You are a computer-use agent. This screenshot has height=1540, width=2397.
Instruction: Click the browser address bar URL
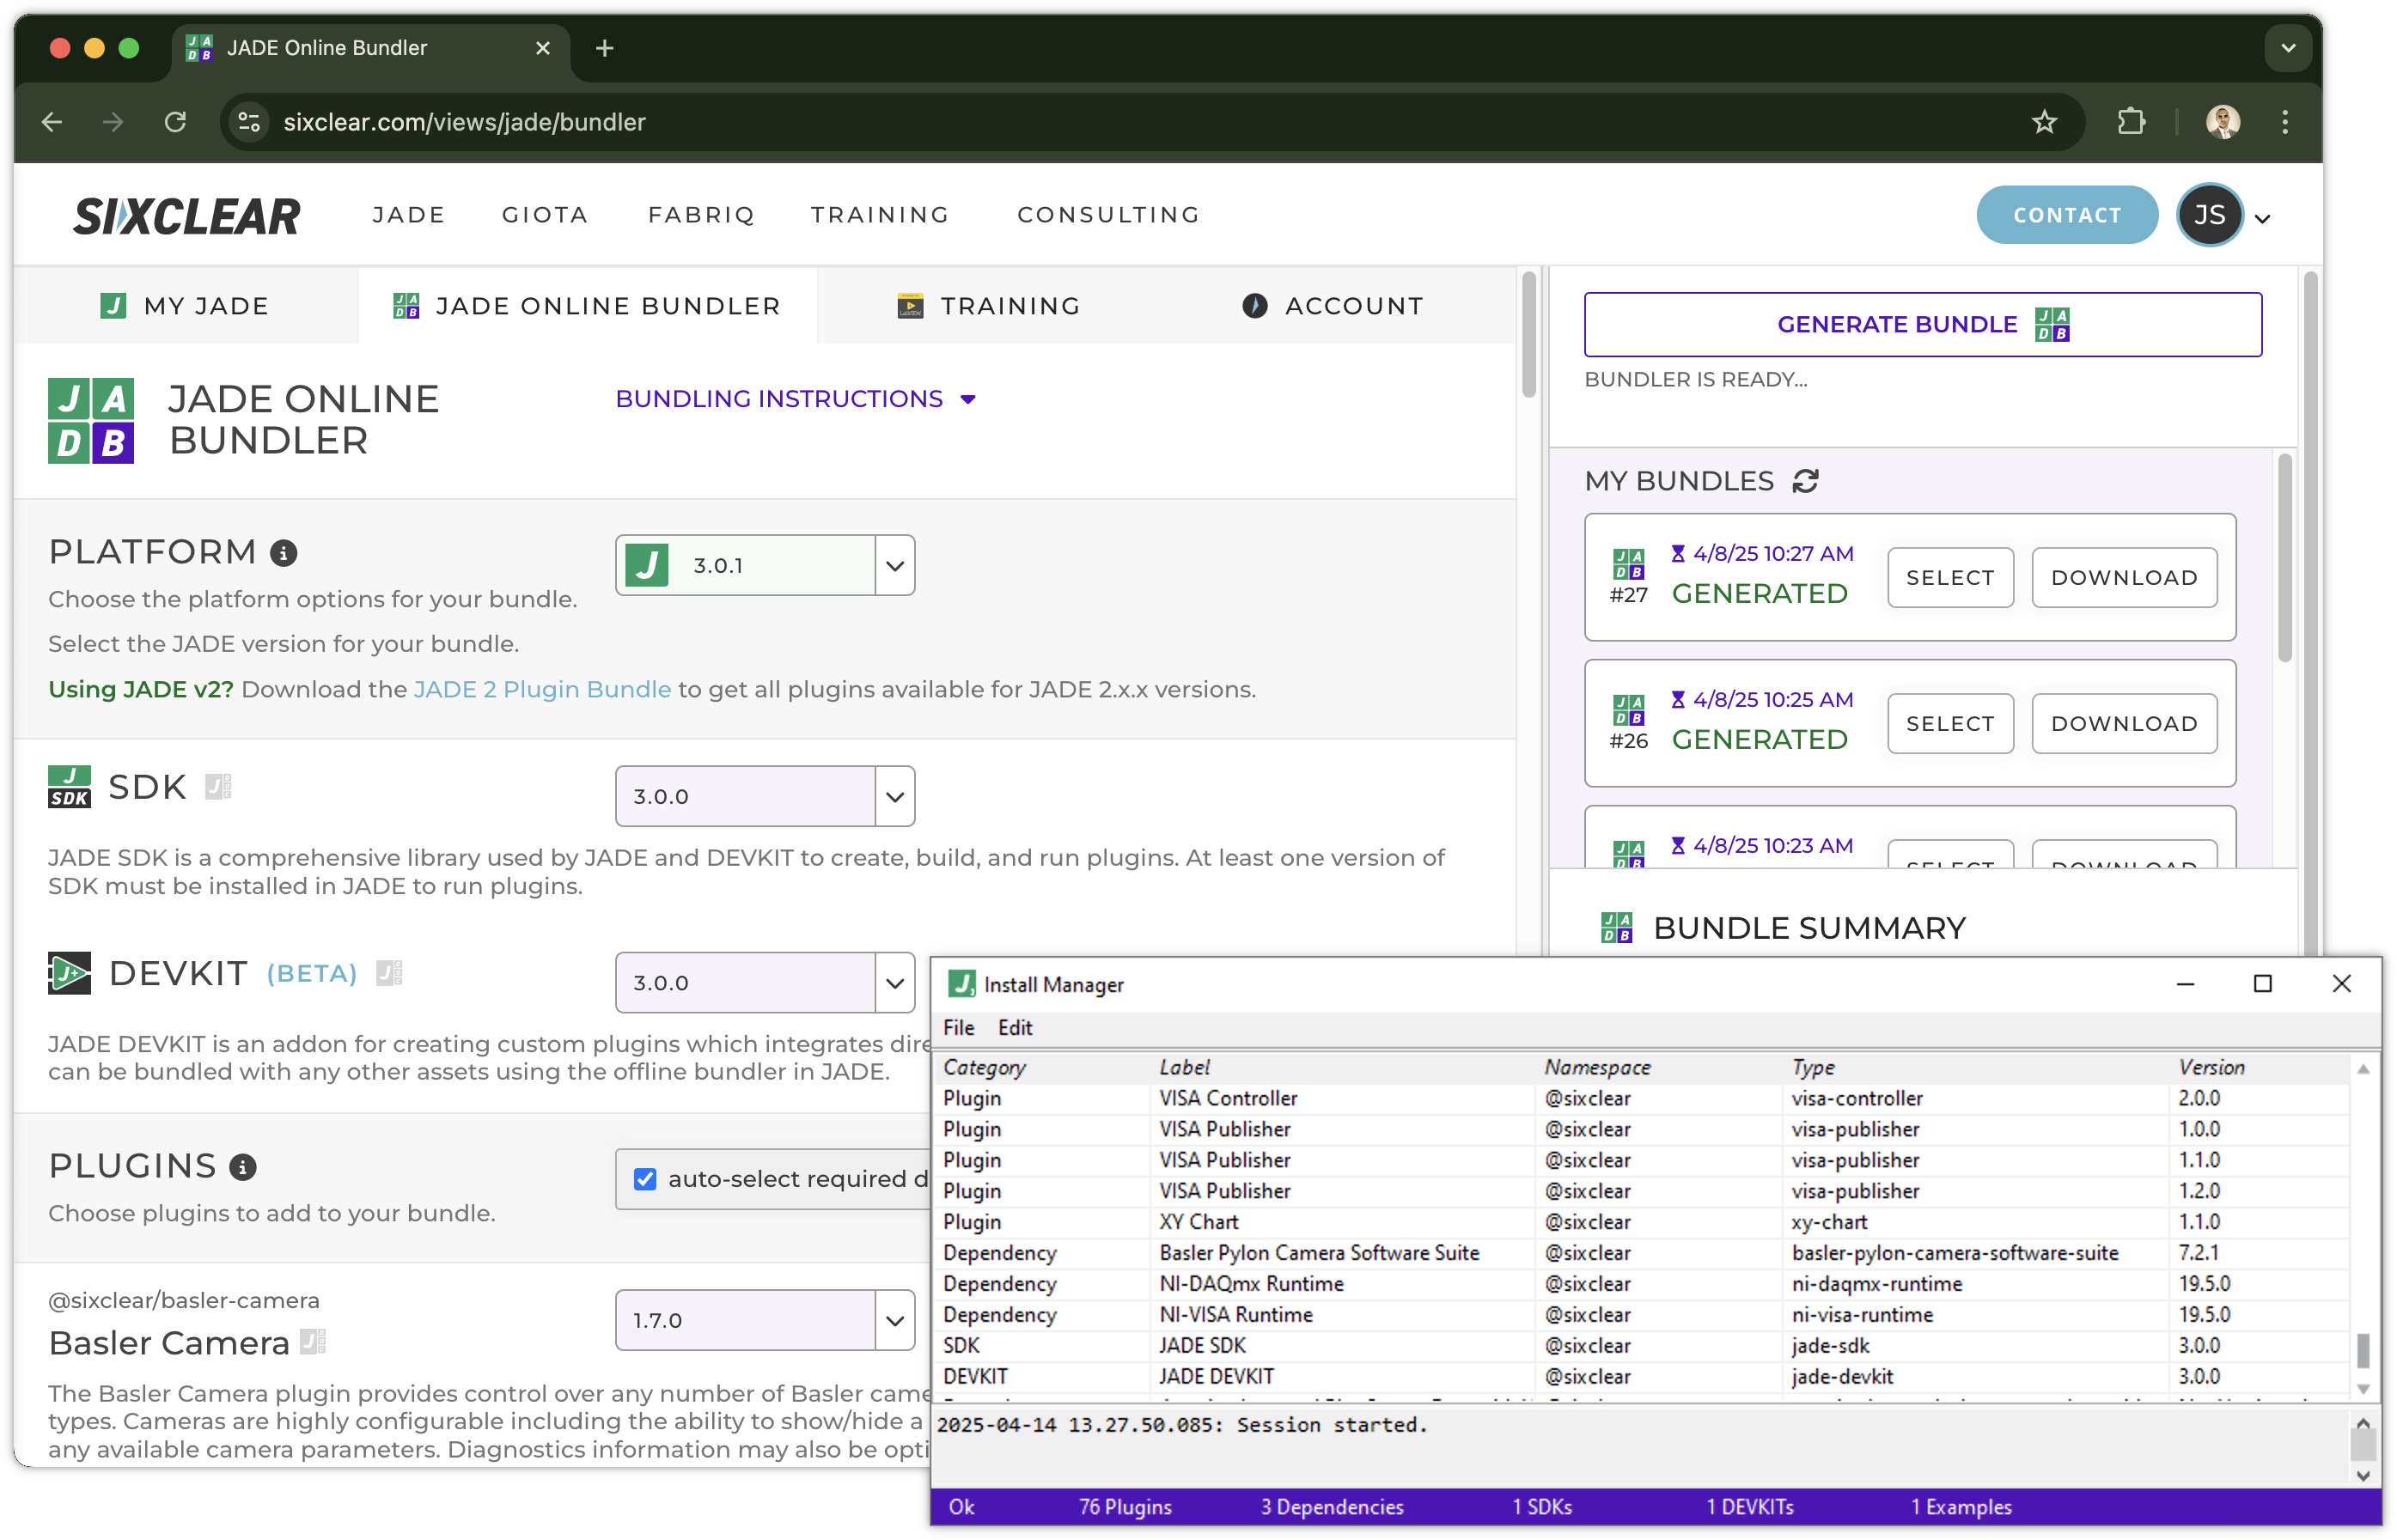coord(464,122)
